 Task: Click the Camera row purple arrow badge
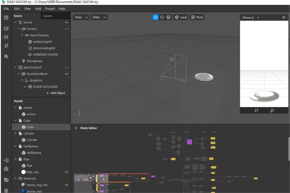[67, 29]
